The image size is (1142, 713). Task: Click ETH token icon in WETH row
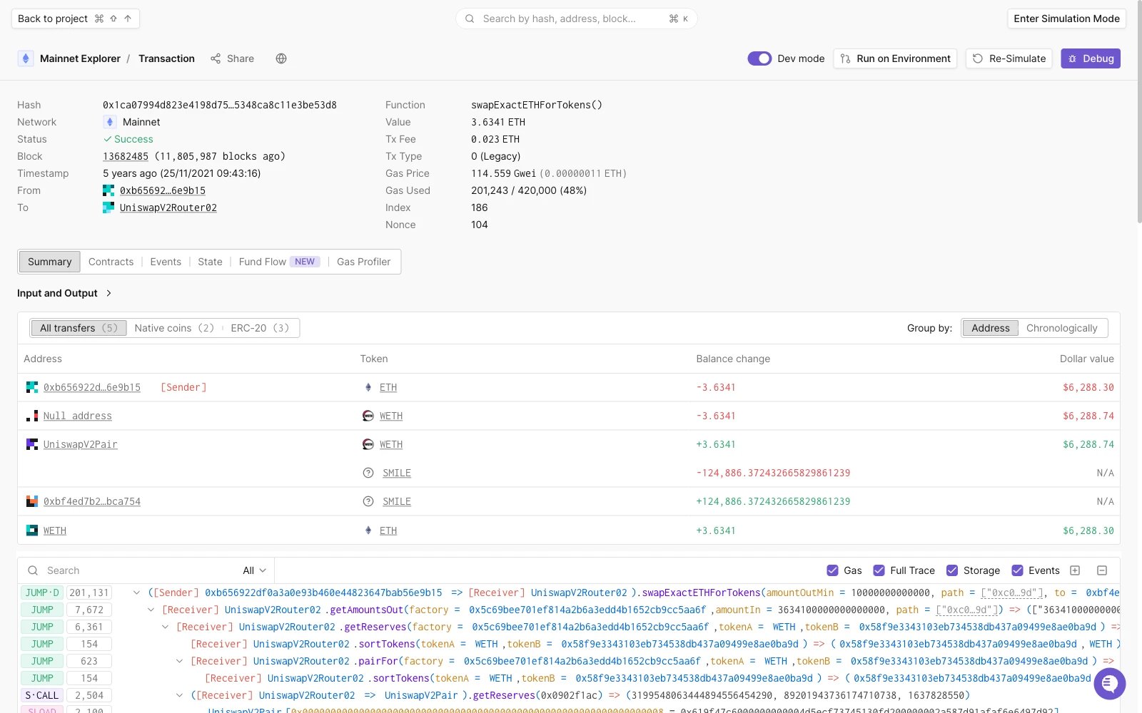point(368,530)
